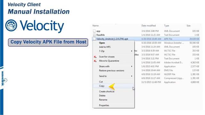Click the APK File type cell
Image resolution: width=205 pixels, height=115 pixels.
coord(168,39)
